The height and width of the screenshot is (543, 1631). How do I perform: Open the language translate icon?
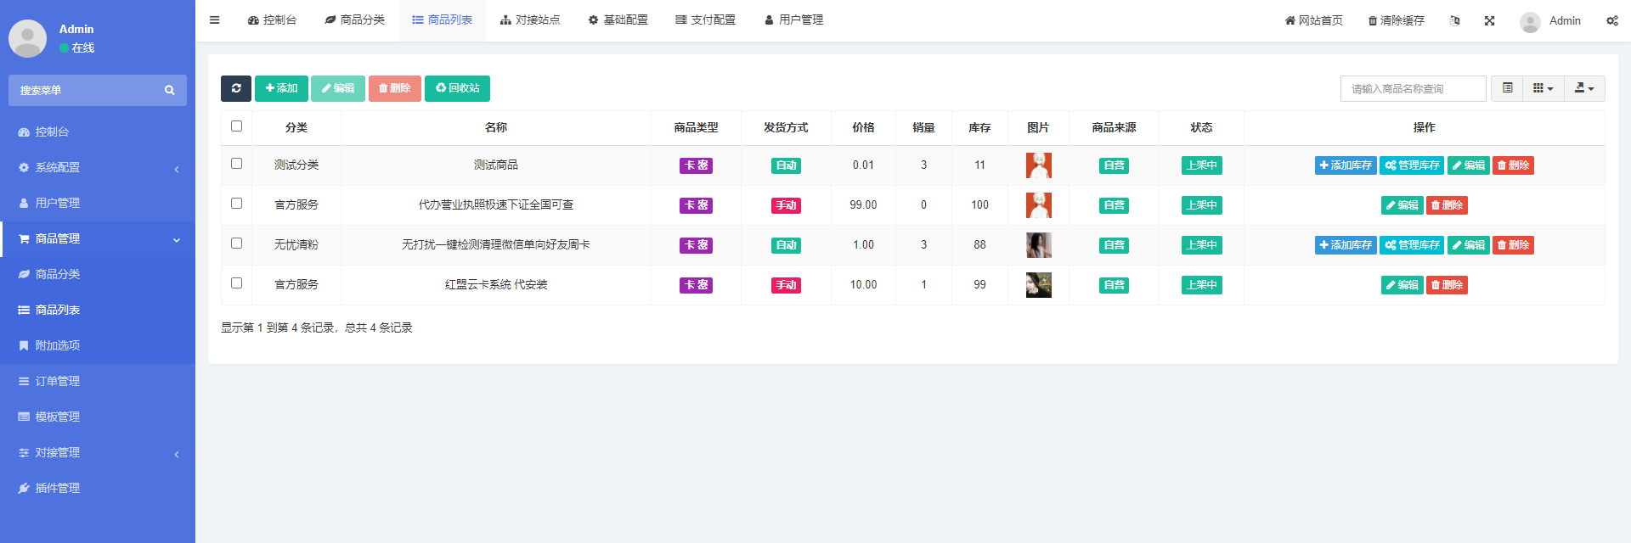click(x=1454, y=20)
